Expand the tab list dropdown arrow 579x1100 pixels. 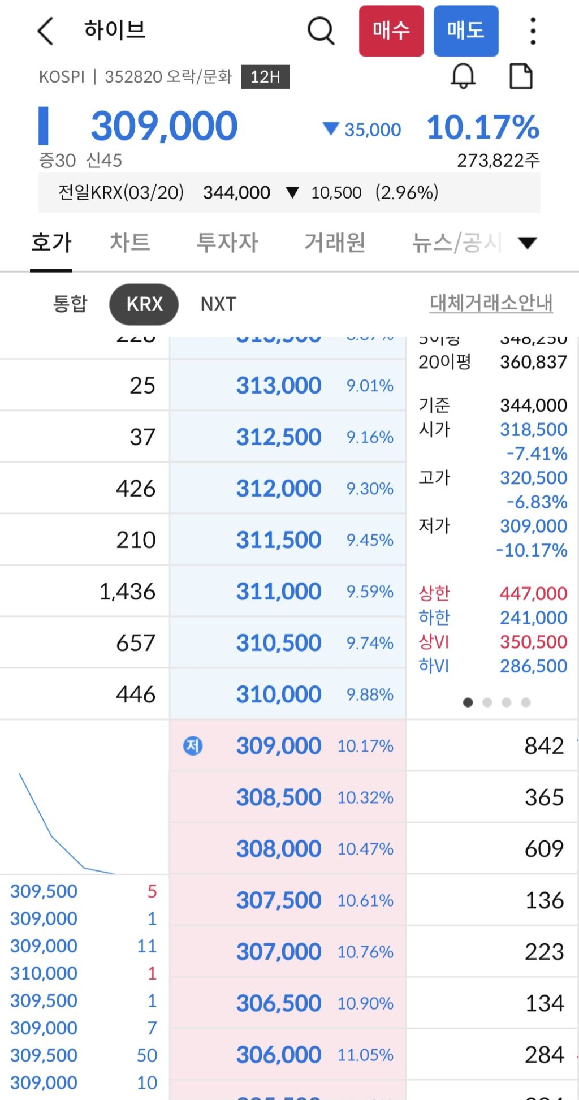[x=527, y=243]
